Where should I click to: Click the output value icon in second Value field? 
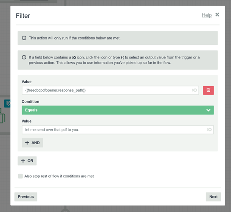pyautogui.click(x=209, y=129)
